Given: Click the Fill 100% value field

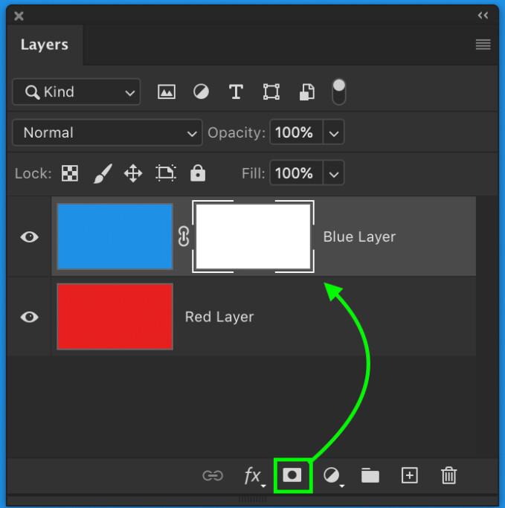Looking at the screenshot, I should pos(296,173).
